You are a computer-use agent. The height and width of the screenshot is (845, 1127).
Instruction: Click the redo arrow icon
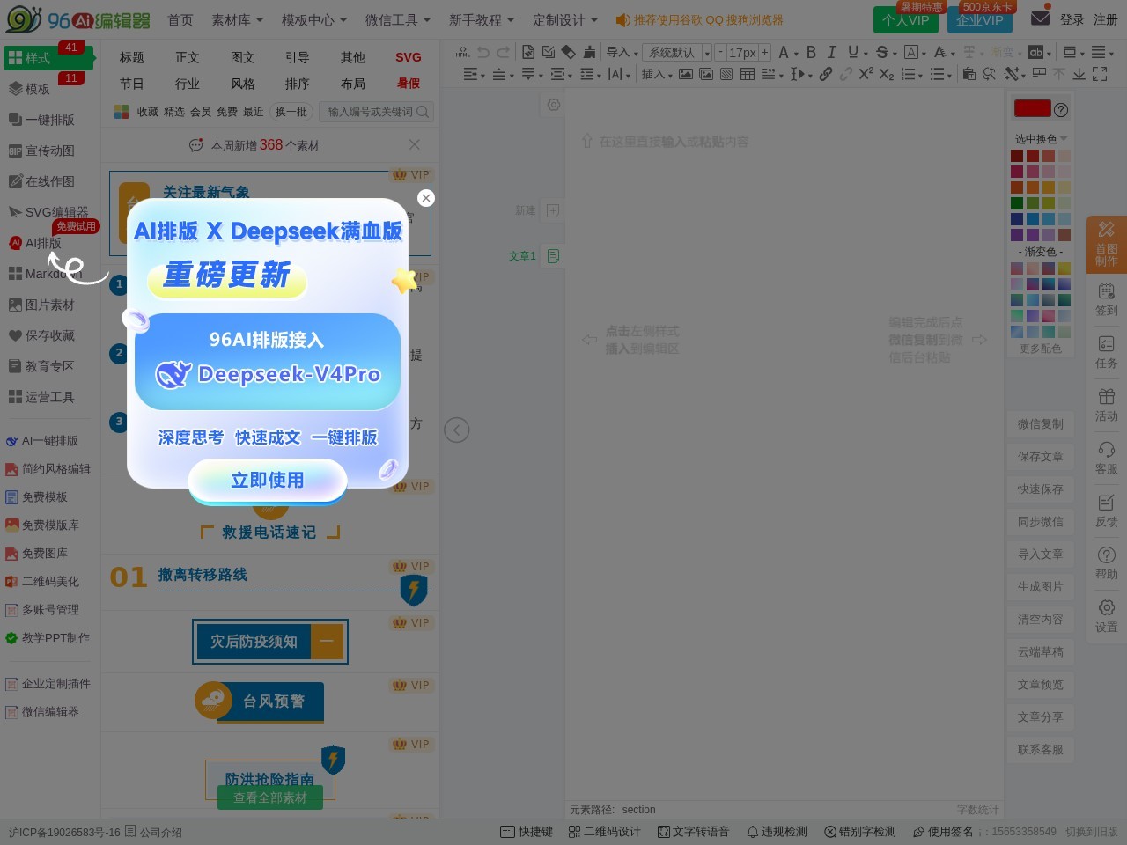[504, 52]
